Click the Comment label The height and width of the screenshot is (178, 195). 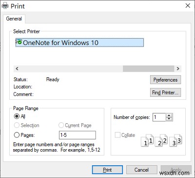click(x=23, y=94)
